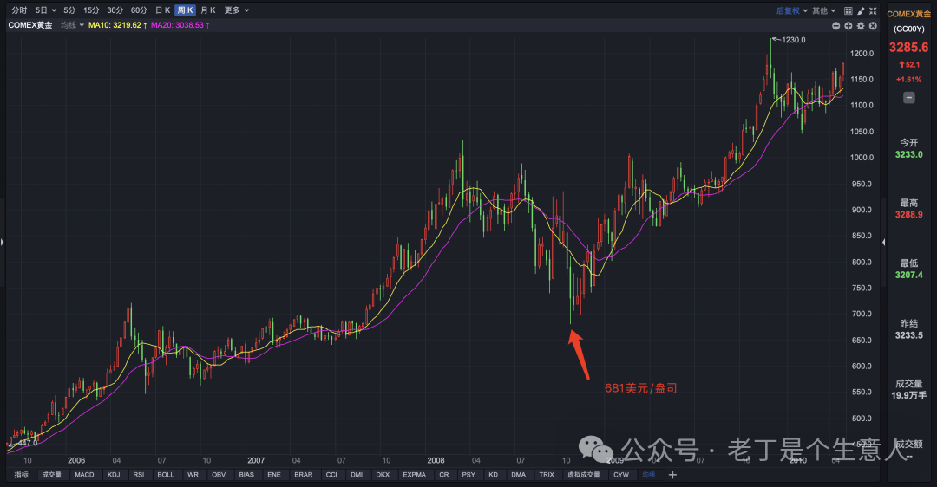The height and width of the screenshot is (487, 937).
Task: Open the 后复权 adjustment dropdown
Action: point(792,10)
